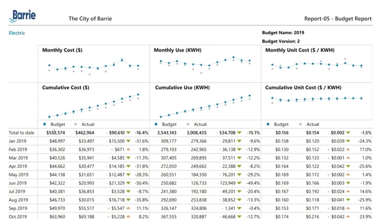
Task: Click the Electric section heading
Action: [x=17, y=33]
